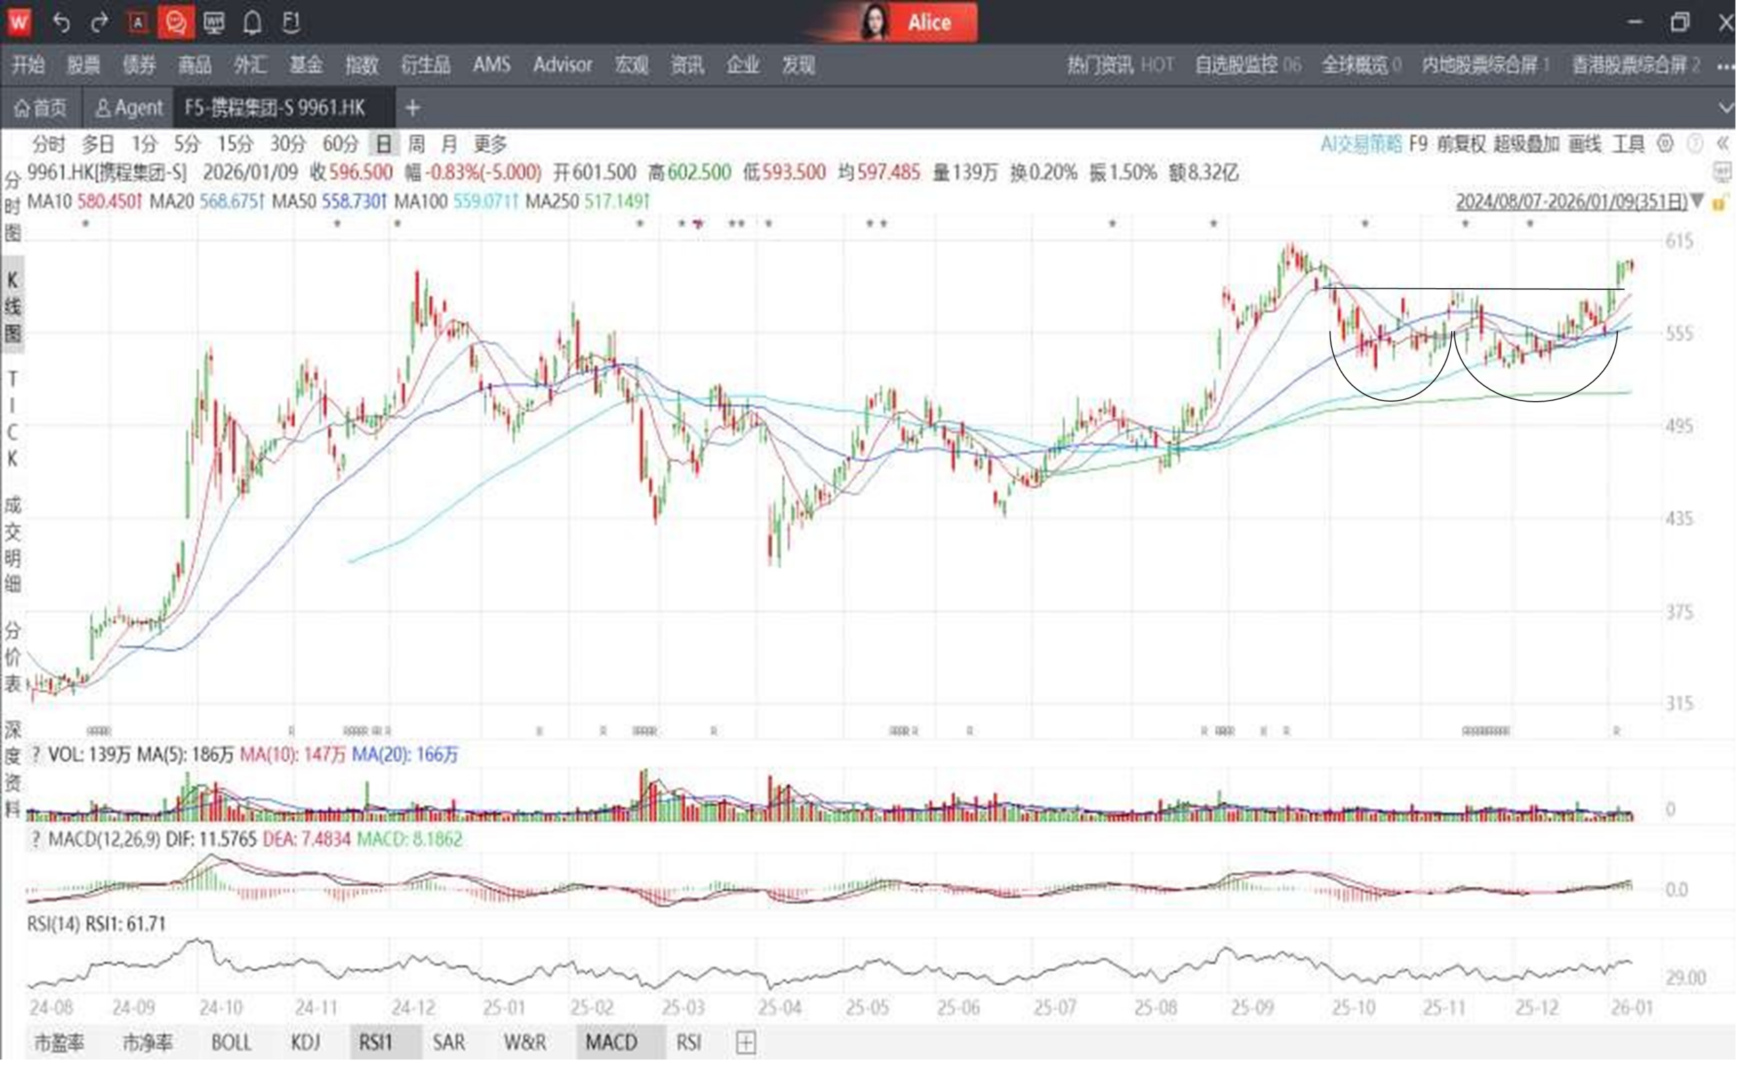Click the redo arrow icon
Viewport: 1754px width, 1075px height.
(x=99, y=23)
